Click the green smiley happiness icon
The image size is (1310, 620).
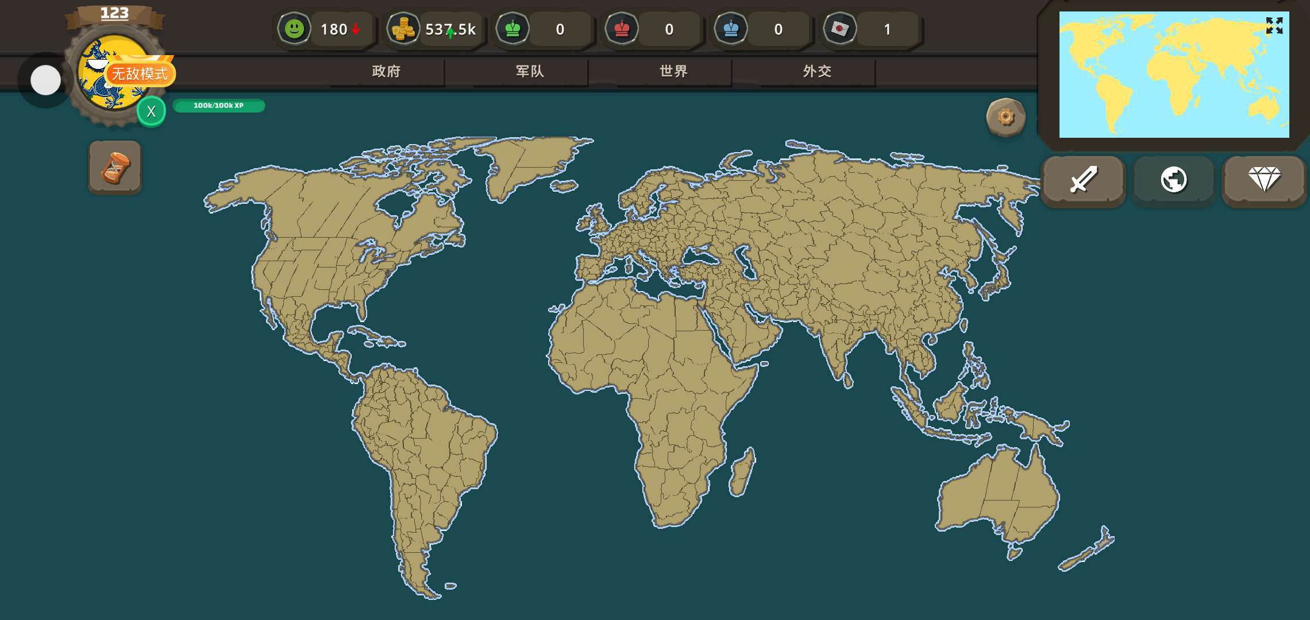(x=294, y=29)
